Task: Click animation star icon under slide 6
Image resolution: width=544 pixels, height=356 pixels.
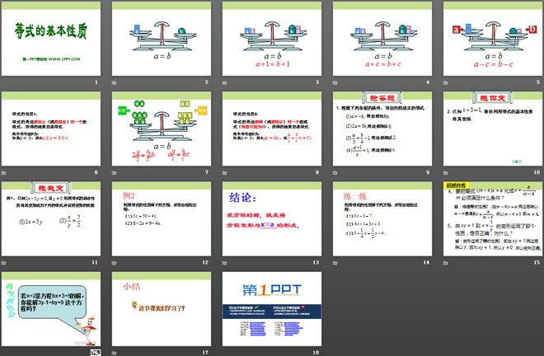Action: click(4, 172)
